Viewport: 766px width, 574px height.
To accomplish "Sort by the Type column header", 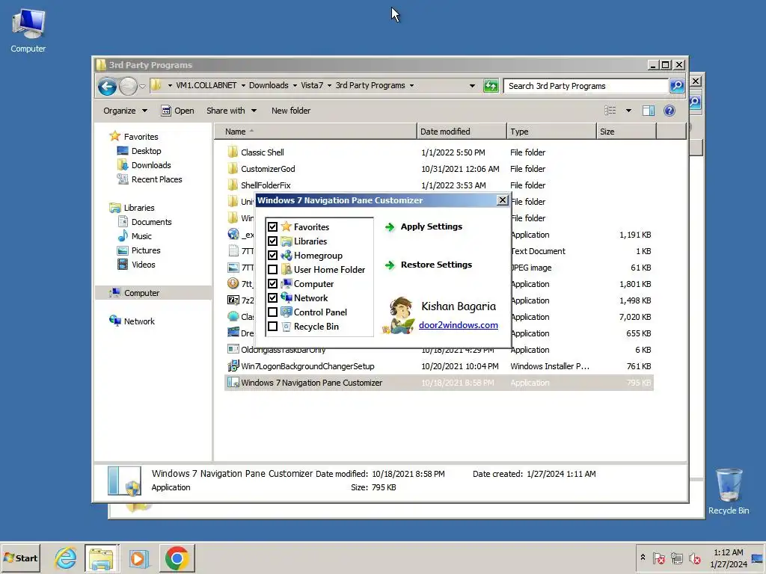I will (551, 132).
